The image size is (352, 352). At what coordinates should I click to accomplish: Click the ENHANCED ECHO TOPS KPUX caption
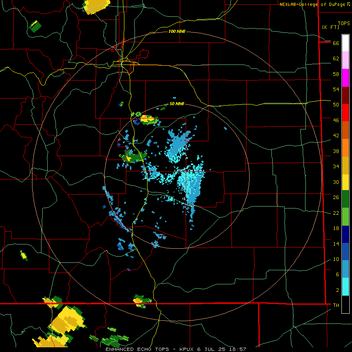coord(176,349)
